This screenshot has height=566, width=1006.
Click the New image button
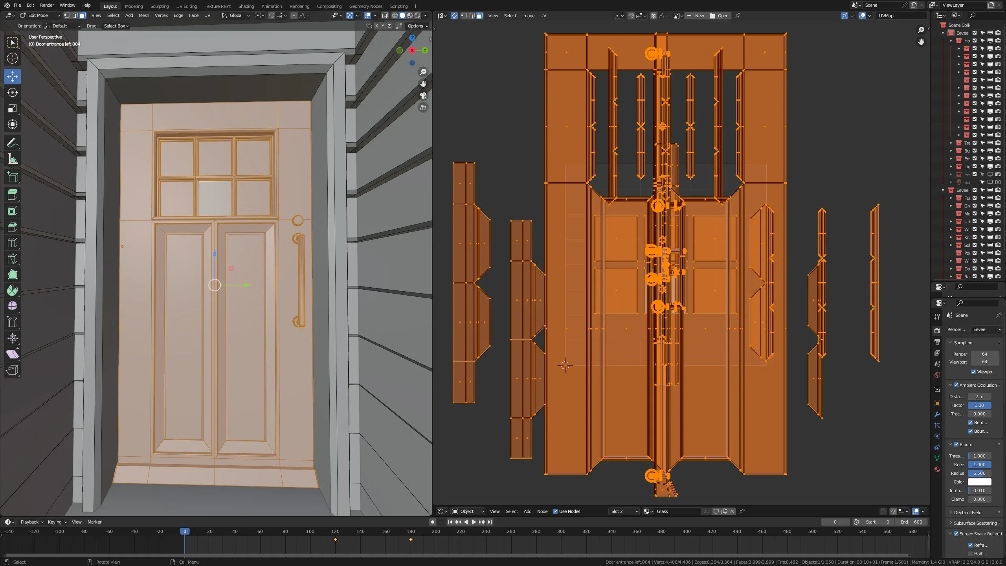[x=696, y=16]
